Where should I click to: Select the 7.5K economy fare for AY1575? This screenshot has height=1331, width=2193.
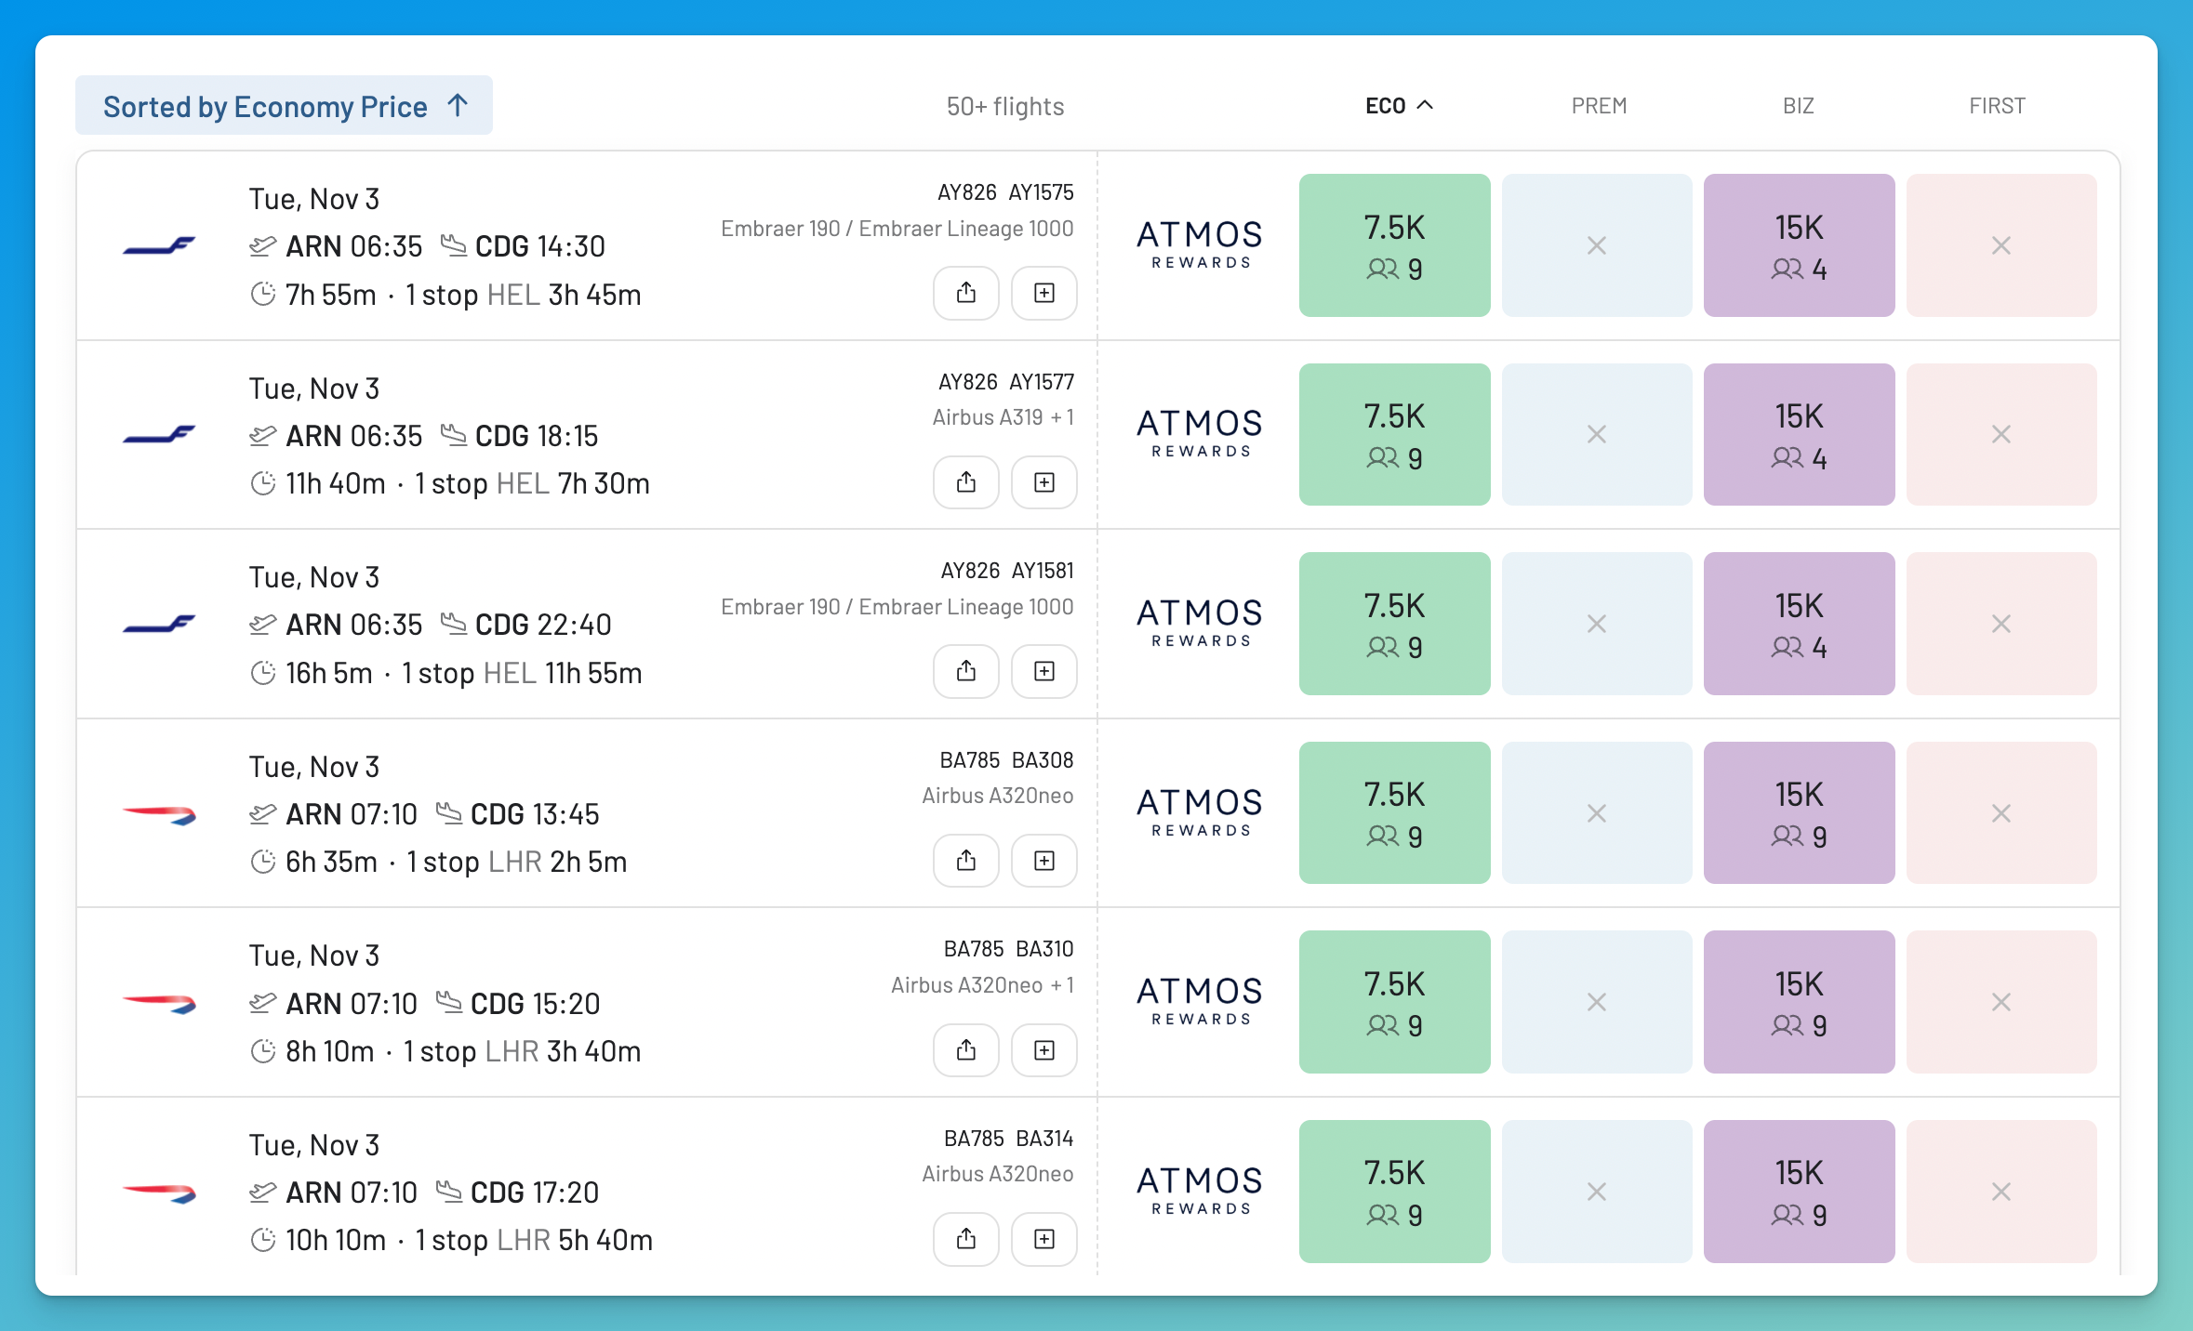coord(1394,245)
